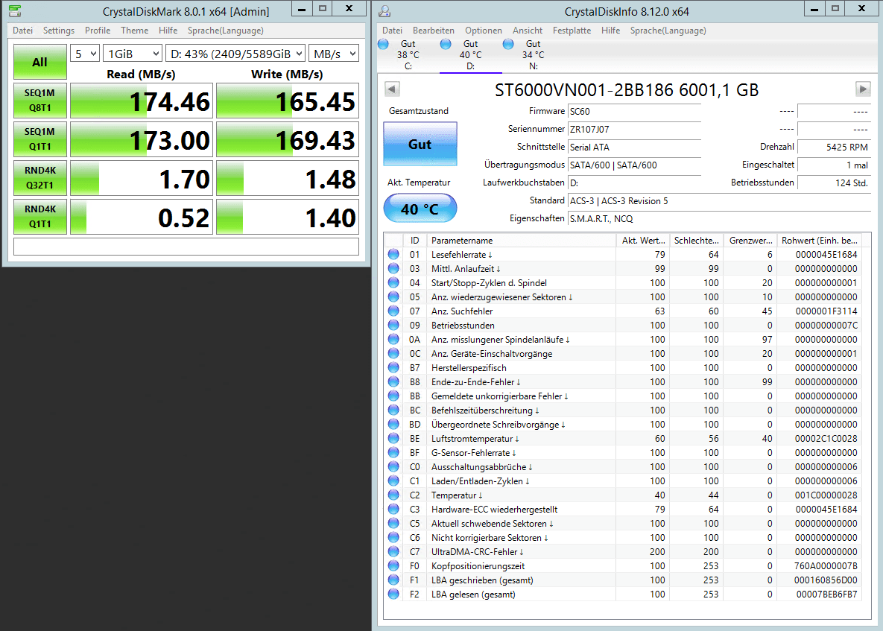This screenshot has height=631, width=883.
Task: Click status orb for UltraDMA-CRC-Fehler row
Action: click(393, 551)
